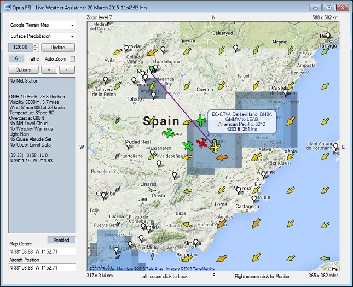Open the Surface Precipitation dropdown
Image resolution: width=353 pixels, height=287 pixels.
[x=42, y=36]
